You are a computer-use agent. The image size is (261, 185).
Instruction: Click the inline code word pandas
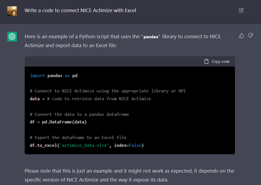[151, 37]
